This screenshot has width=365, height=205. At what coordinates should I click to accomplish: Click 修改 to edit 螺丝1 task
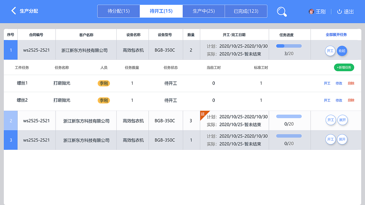pyautogui.click(x=338, y=83)
